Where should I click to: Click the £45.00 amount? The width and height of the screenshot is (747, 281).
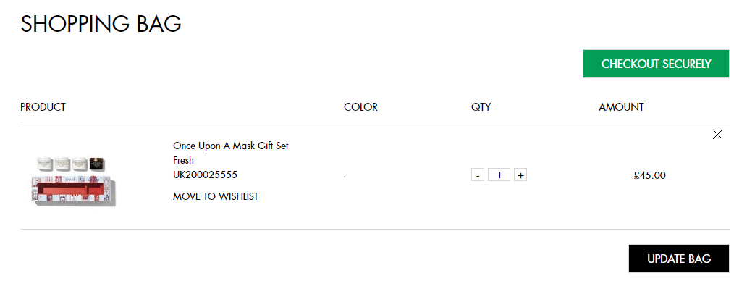click(x=650, y=176)
